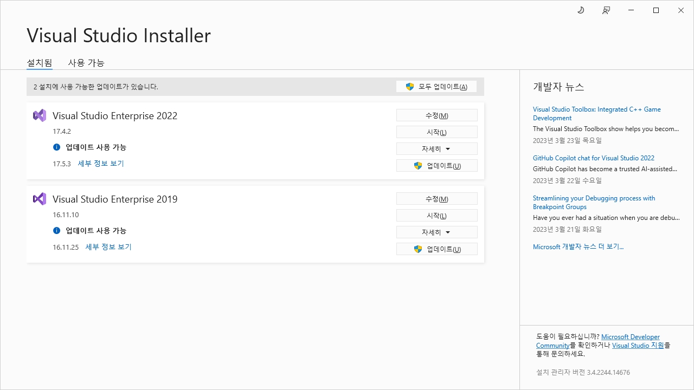Viewport: 694px width, 390px height.
Task: Open Visual Studio Toolbox Integrated C++ Game Development article
Action: coord(597,114)
